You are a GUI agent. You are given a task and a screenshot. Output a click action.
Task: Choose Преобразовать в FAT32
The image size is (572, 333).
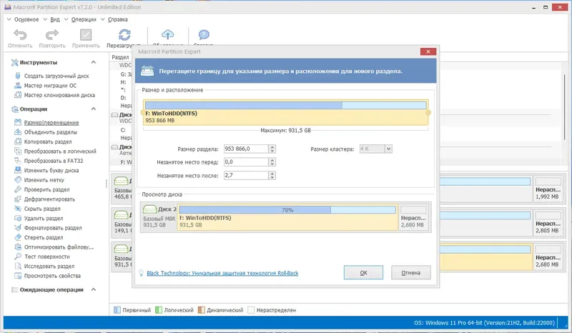click(x=54, y=161)
